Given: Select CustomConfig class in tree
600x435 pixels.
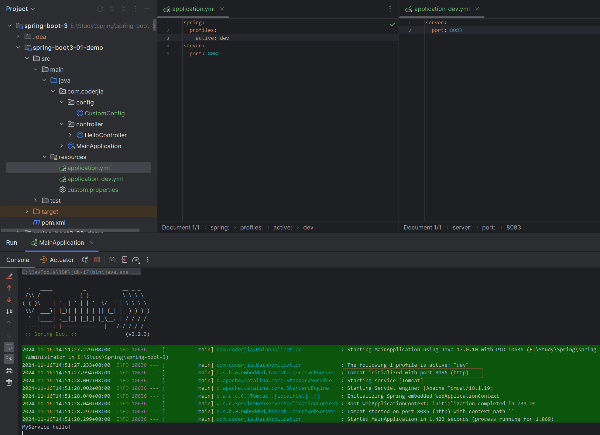Looking at the screenshot, I should click(105, 113).
